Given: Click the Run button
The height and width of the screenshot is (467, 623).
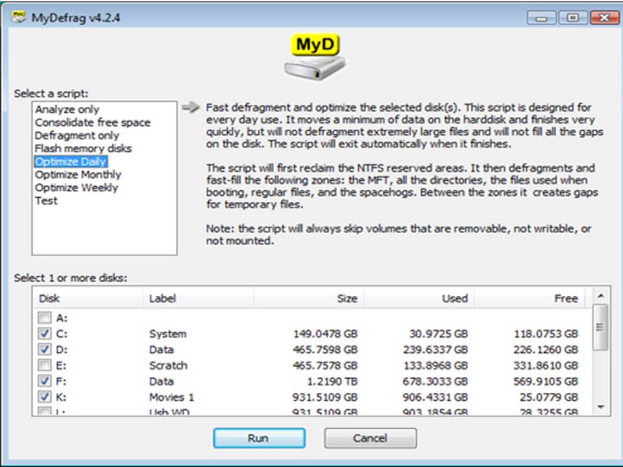Looking at the screenshot, I should click(259, 438).
